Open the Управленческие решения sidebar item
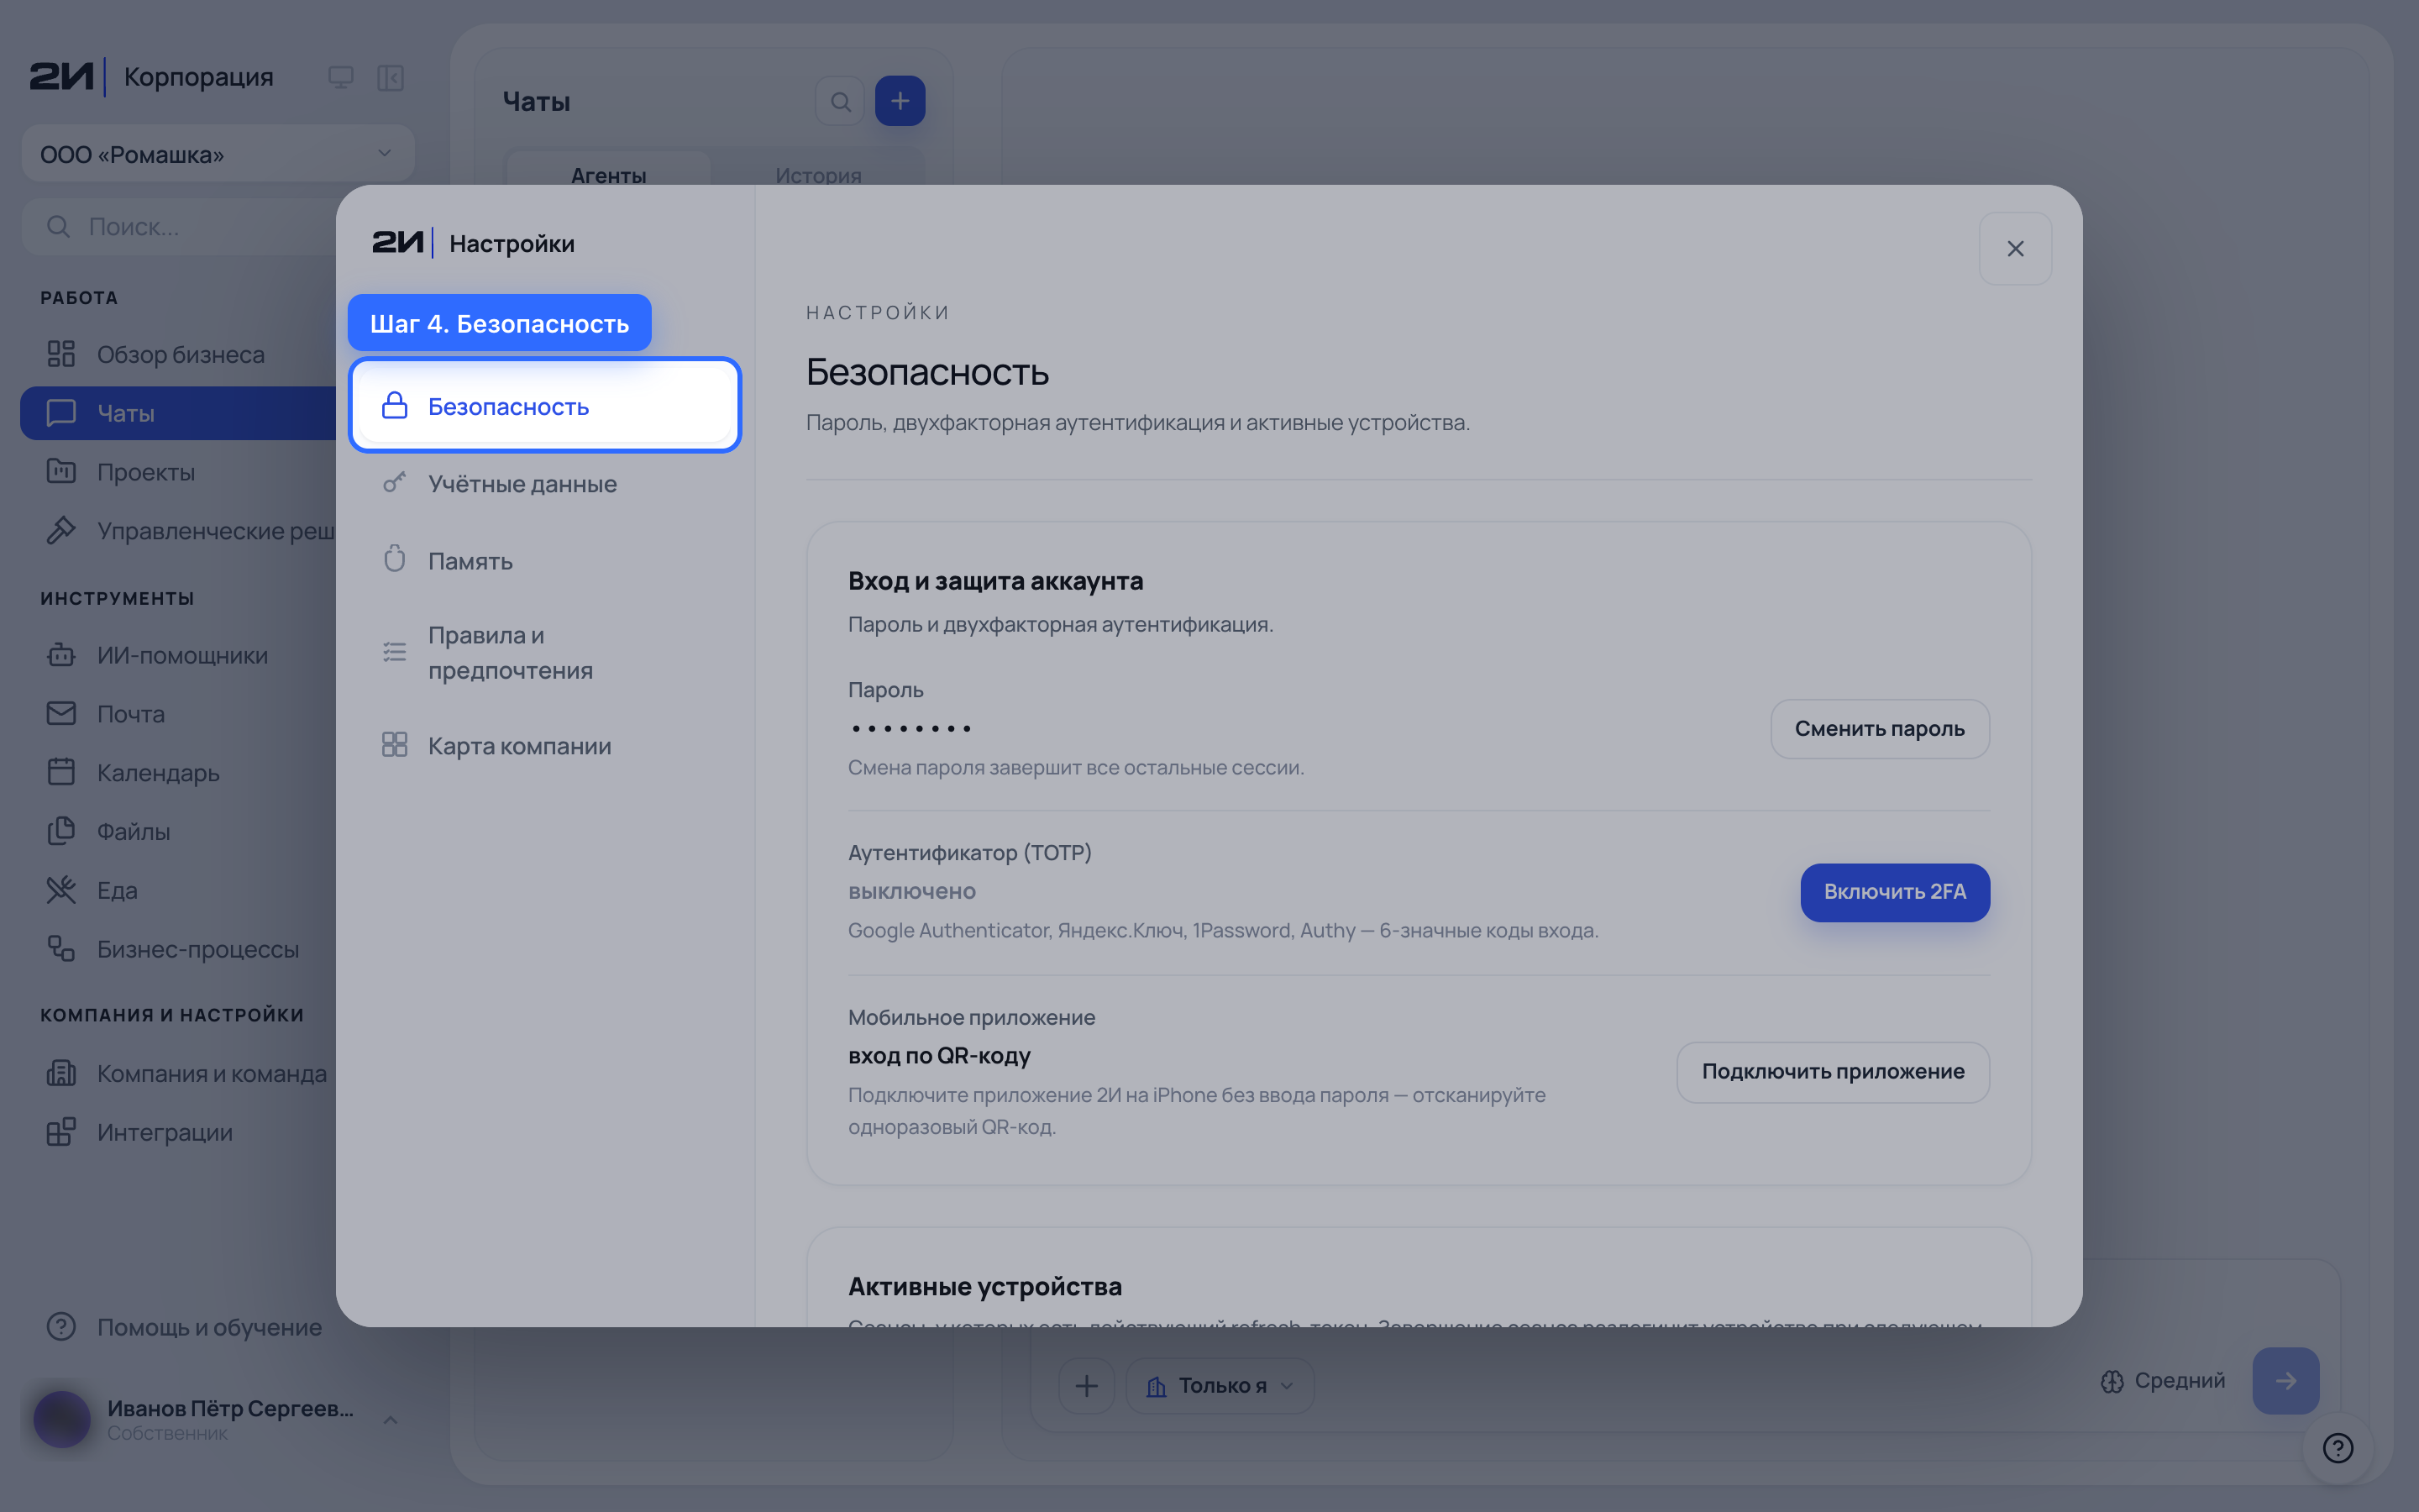Viewport: 2419px width, 1512px height. 178,531
